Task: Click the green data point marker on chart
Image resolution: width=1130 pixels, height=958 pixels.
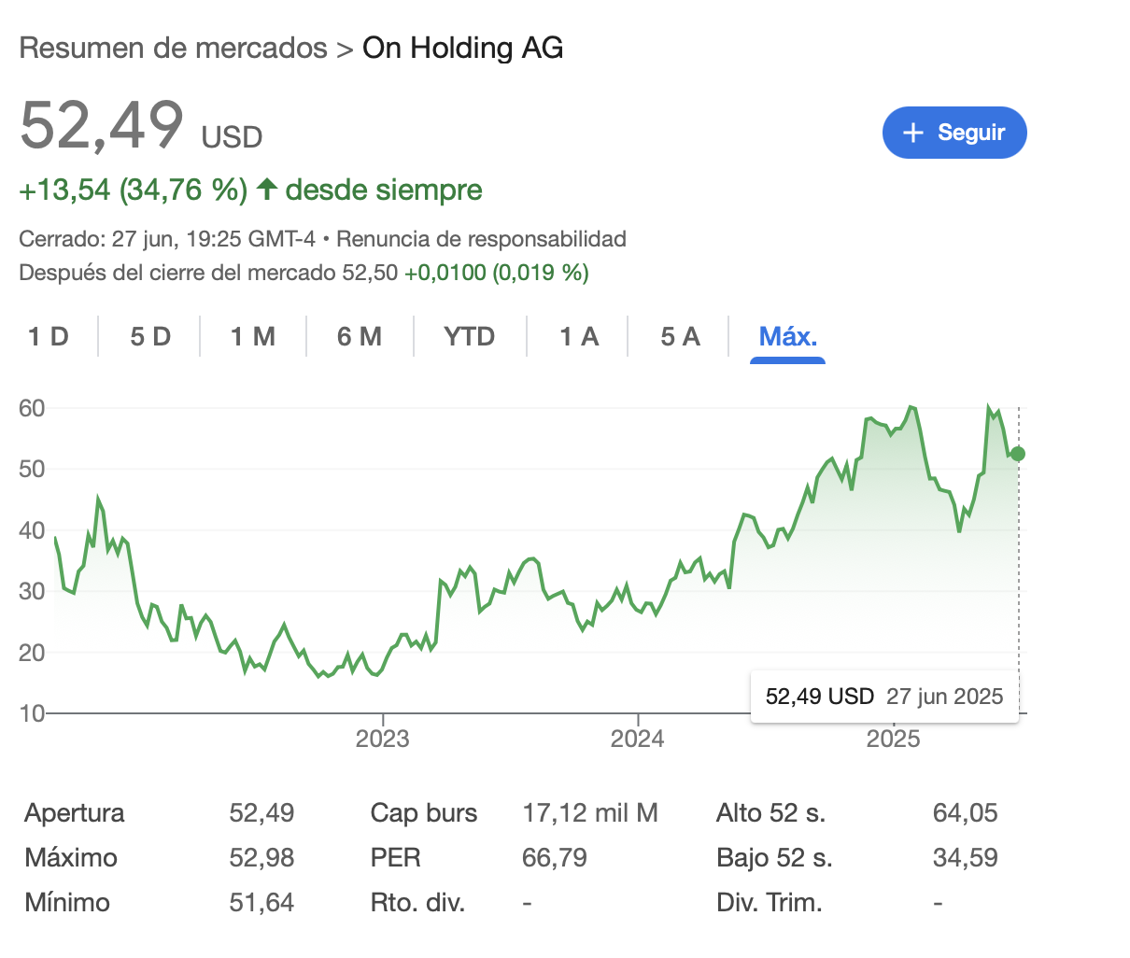Action: click(1018, 454)
